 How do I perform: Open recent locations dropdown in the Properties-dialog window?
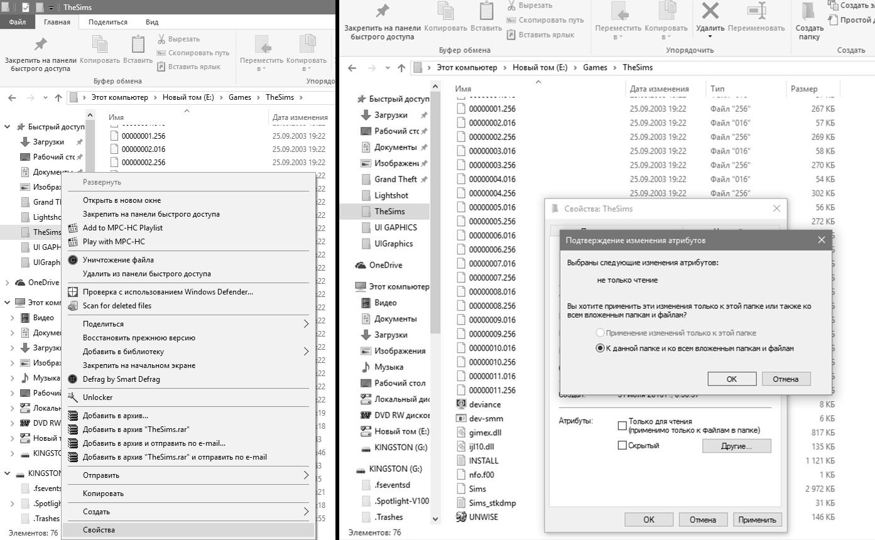pyautogui.click(x=386, y=68)
